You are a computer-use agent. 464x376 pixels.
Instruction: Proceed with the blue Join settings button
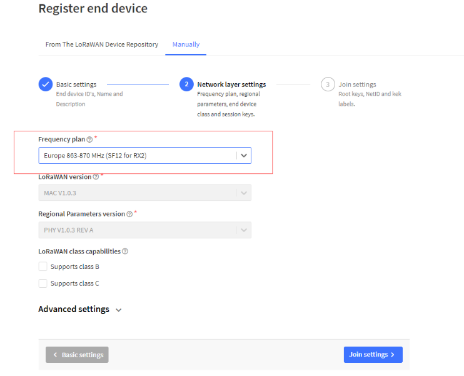pos(373,355)
